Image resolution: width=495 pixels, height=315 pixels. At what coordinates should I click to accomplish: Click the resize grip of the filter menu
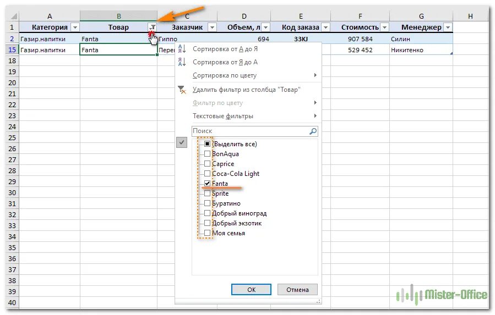coord(318,301)
